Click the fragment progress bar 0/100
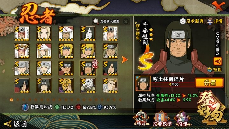Screen dimensions: 229x129 pyautogui.click(x=173, y=84)
